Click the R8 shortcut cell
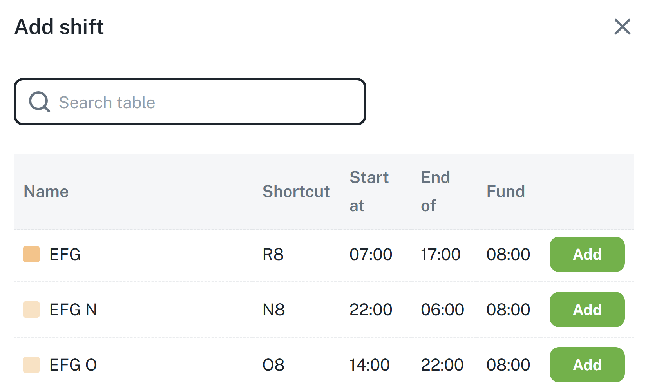648x391 pixels. (x=273, y=255)
